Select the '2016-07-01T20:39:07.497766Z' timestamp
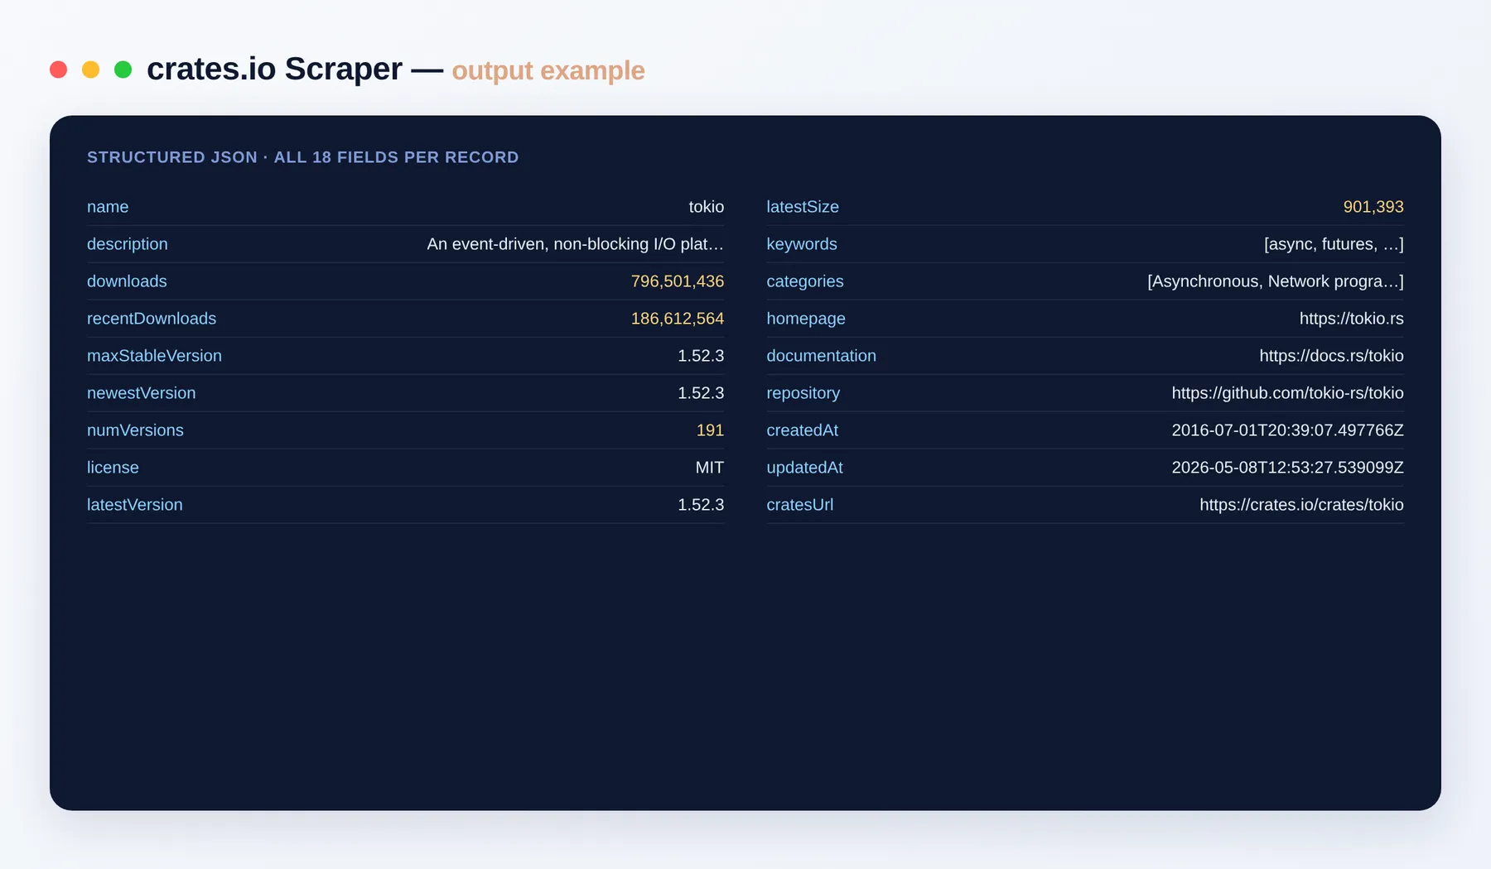Screen dimensions: 1491x869 pyautogui.click(x=1287, y=430)
